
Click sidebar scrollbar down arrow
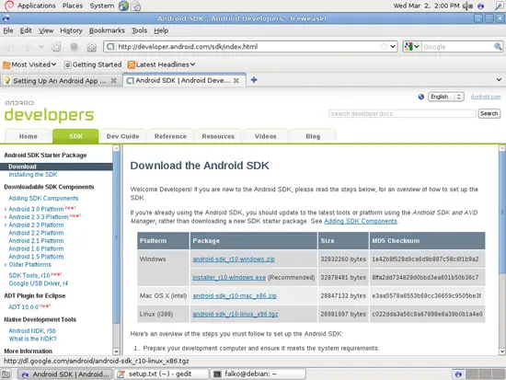click(x=116, y=351)
